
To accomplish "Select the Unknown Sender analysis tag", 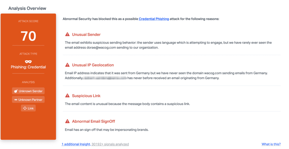I will pos(28,91).
